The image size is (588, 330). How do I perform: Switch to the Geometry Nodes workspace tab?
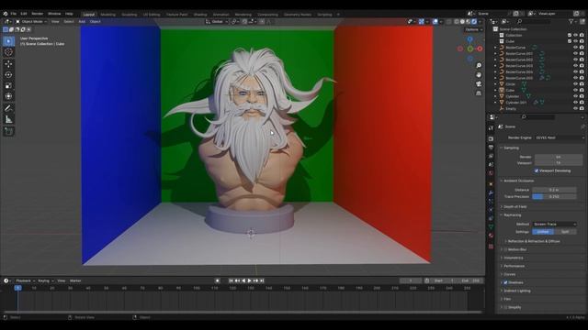tap(298, 15)
